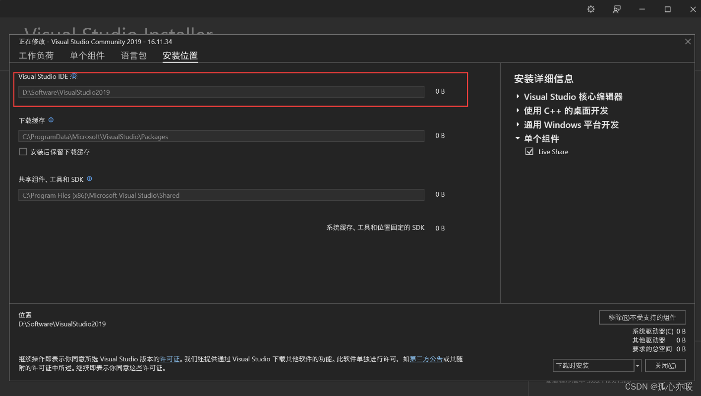Click the Visual Studio IDE path field
701x396 pixels.
[222, 92]
